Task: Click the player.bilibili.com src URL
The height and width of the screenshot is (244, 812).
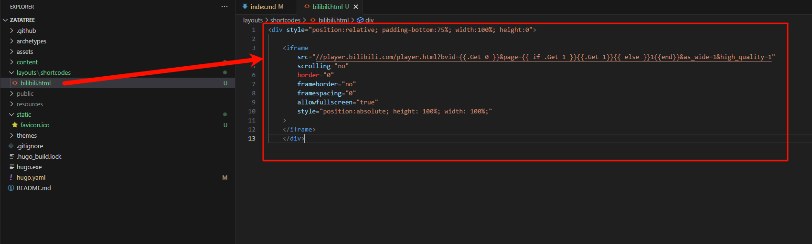Action: click(544, 57)
